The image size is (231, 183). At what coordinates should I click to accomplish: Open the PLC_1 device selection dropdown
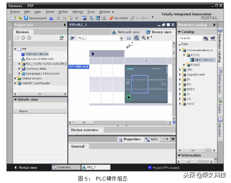[x=121, y=38]
